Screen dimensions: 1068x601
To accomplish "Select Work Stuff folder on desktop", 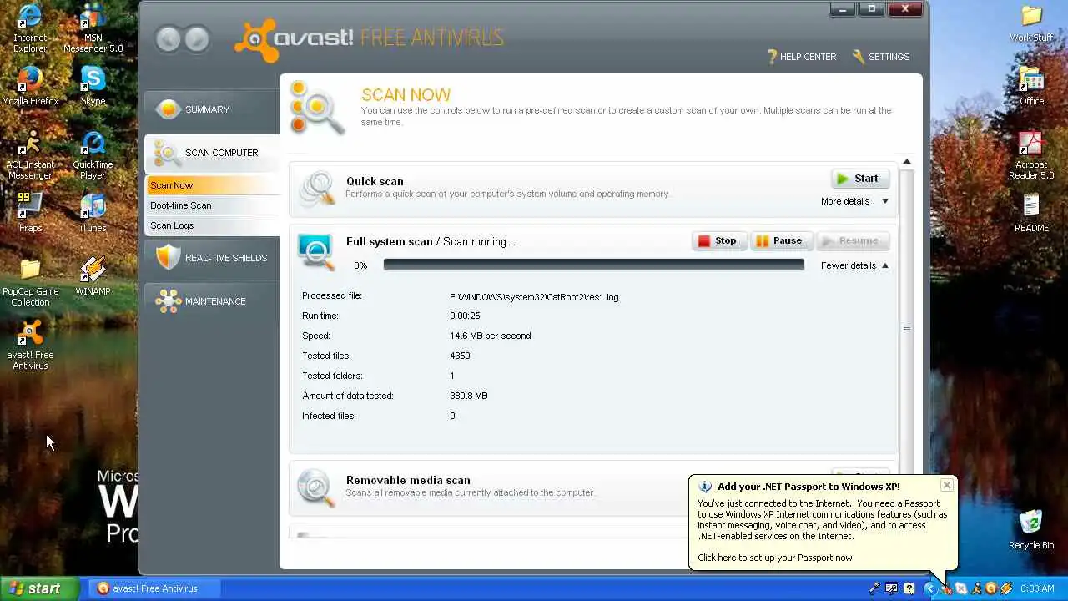I will [x=1031, y=23].
